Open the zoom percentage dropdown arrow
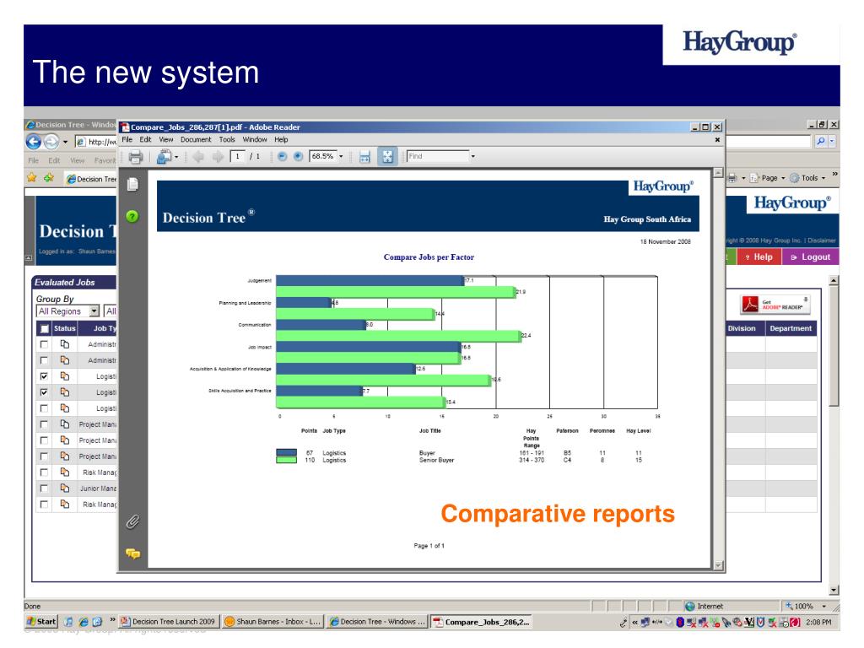The width and height of the screenshot is (864, 648). pyautogui.click(x=341, y=156)
